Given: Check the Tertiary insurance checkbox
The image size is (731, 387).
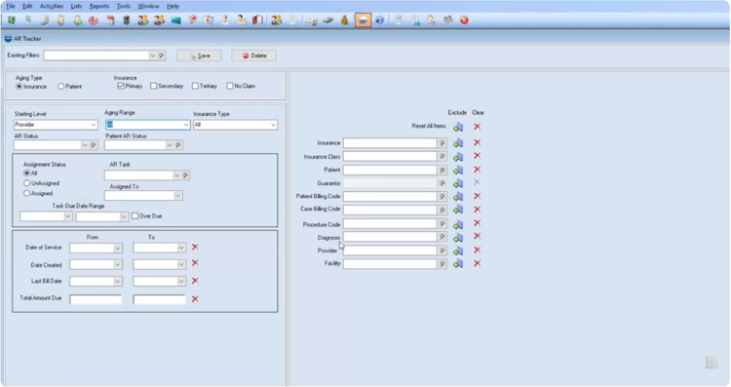Looking at the screenshot, I should [x=195, y=86].
